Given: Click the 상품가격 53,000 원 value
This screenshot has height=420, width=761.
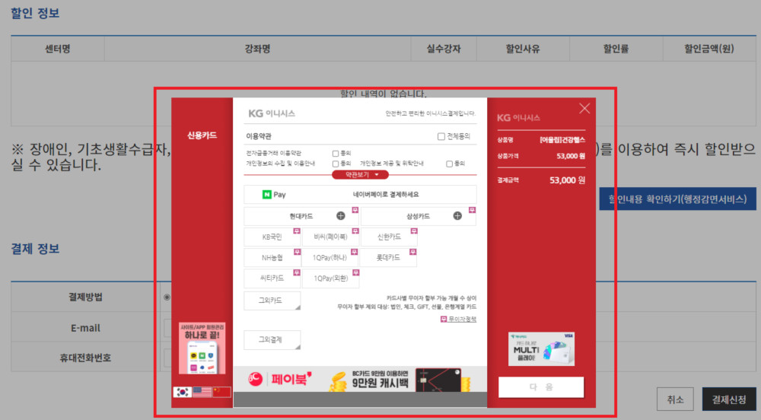Looking at the screenshot, I should coord(571,156).
